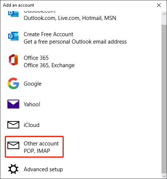This screenshot has width=167, height=179.
Task: Select the Create Free Account label
Action: (x=49, y=34)
